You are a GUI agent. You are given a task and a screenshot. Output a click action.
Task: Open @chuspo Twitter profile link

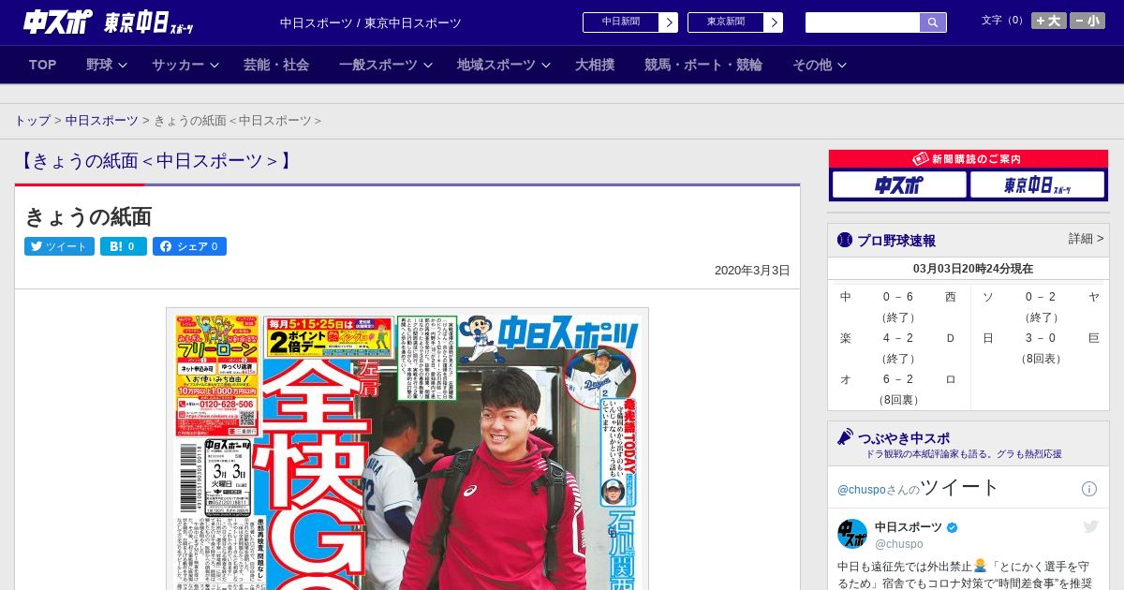point(861,490)
